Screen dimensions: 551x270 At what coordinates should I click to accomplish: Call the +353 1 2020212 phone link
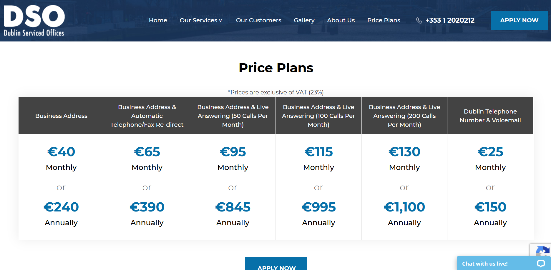tap(450, 20)
